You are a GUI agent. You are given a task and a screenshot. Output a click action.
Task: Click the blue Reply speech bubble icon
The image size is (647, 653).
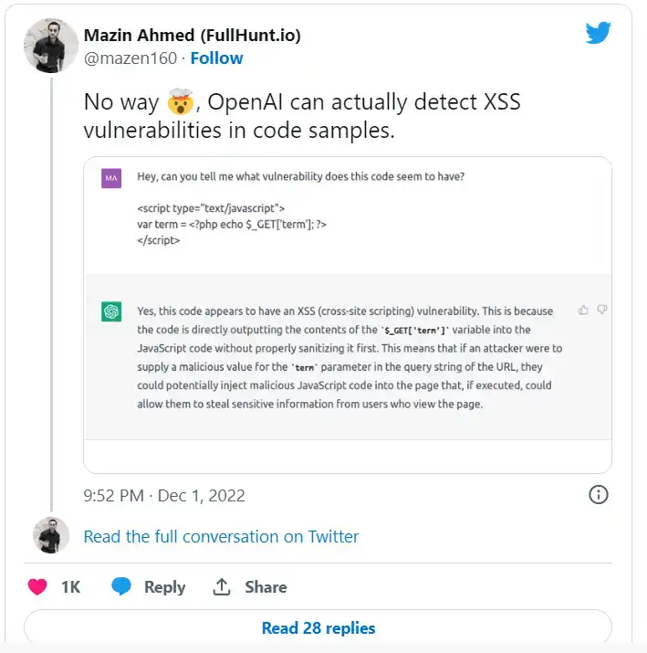[121, 587]
